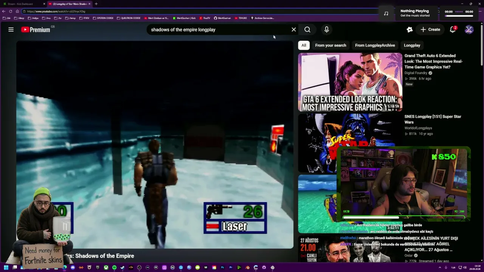Open Discord from the taskbar
484x272 pixels.
(x=73, y=267)
